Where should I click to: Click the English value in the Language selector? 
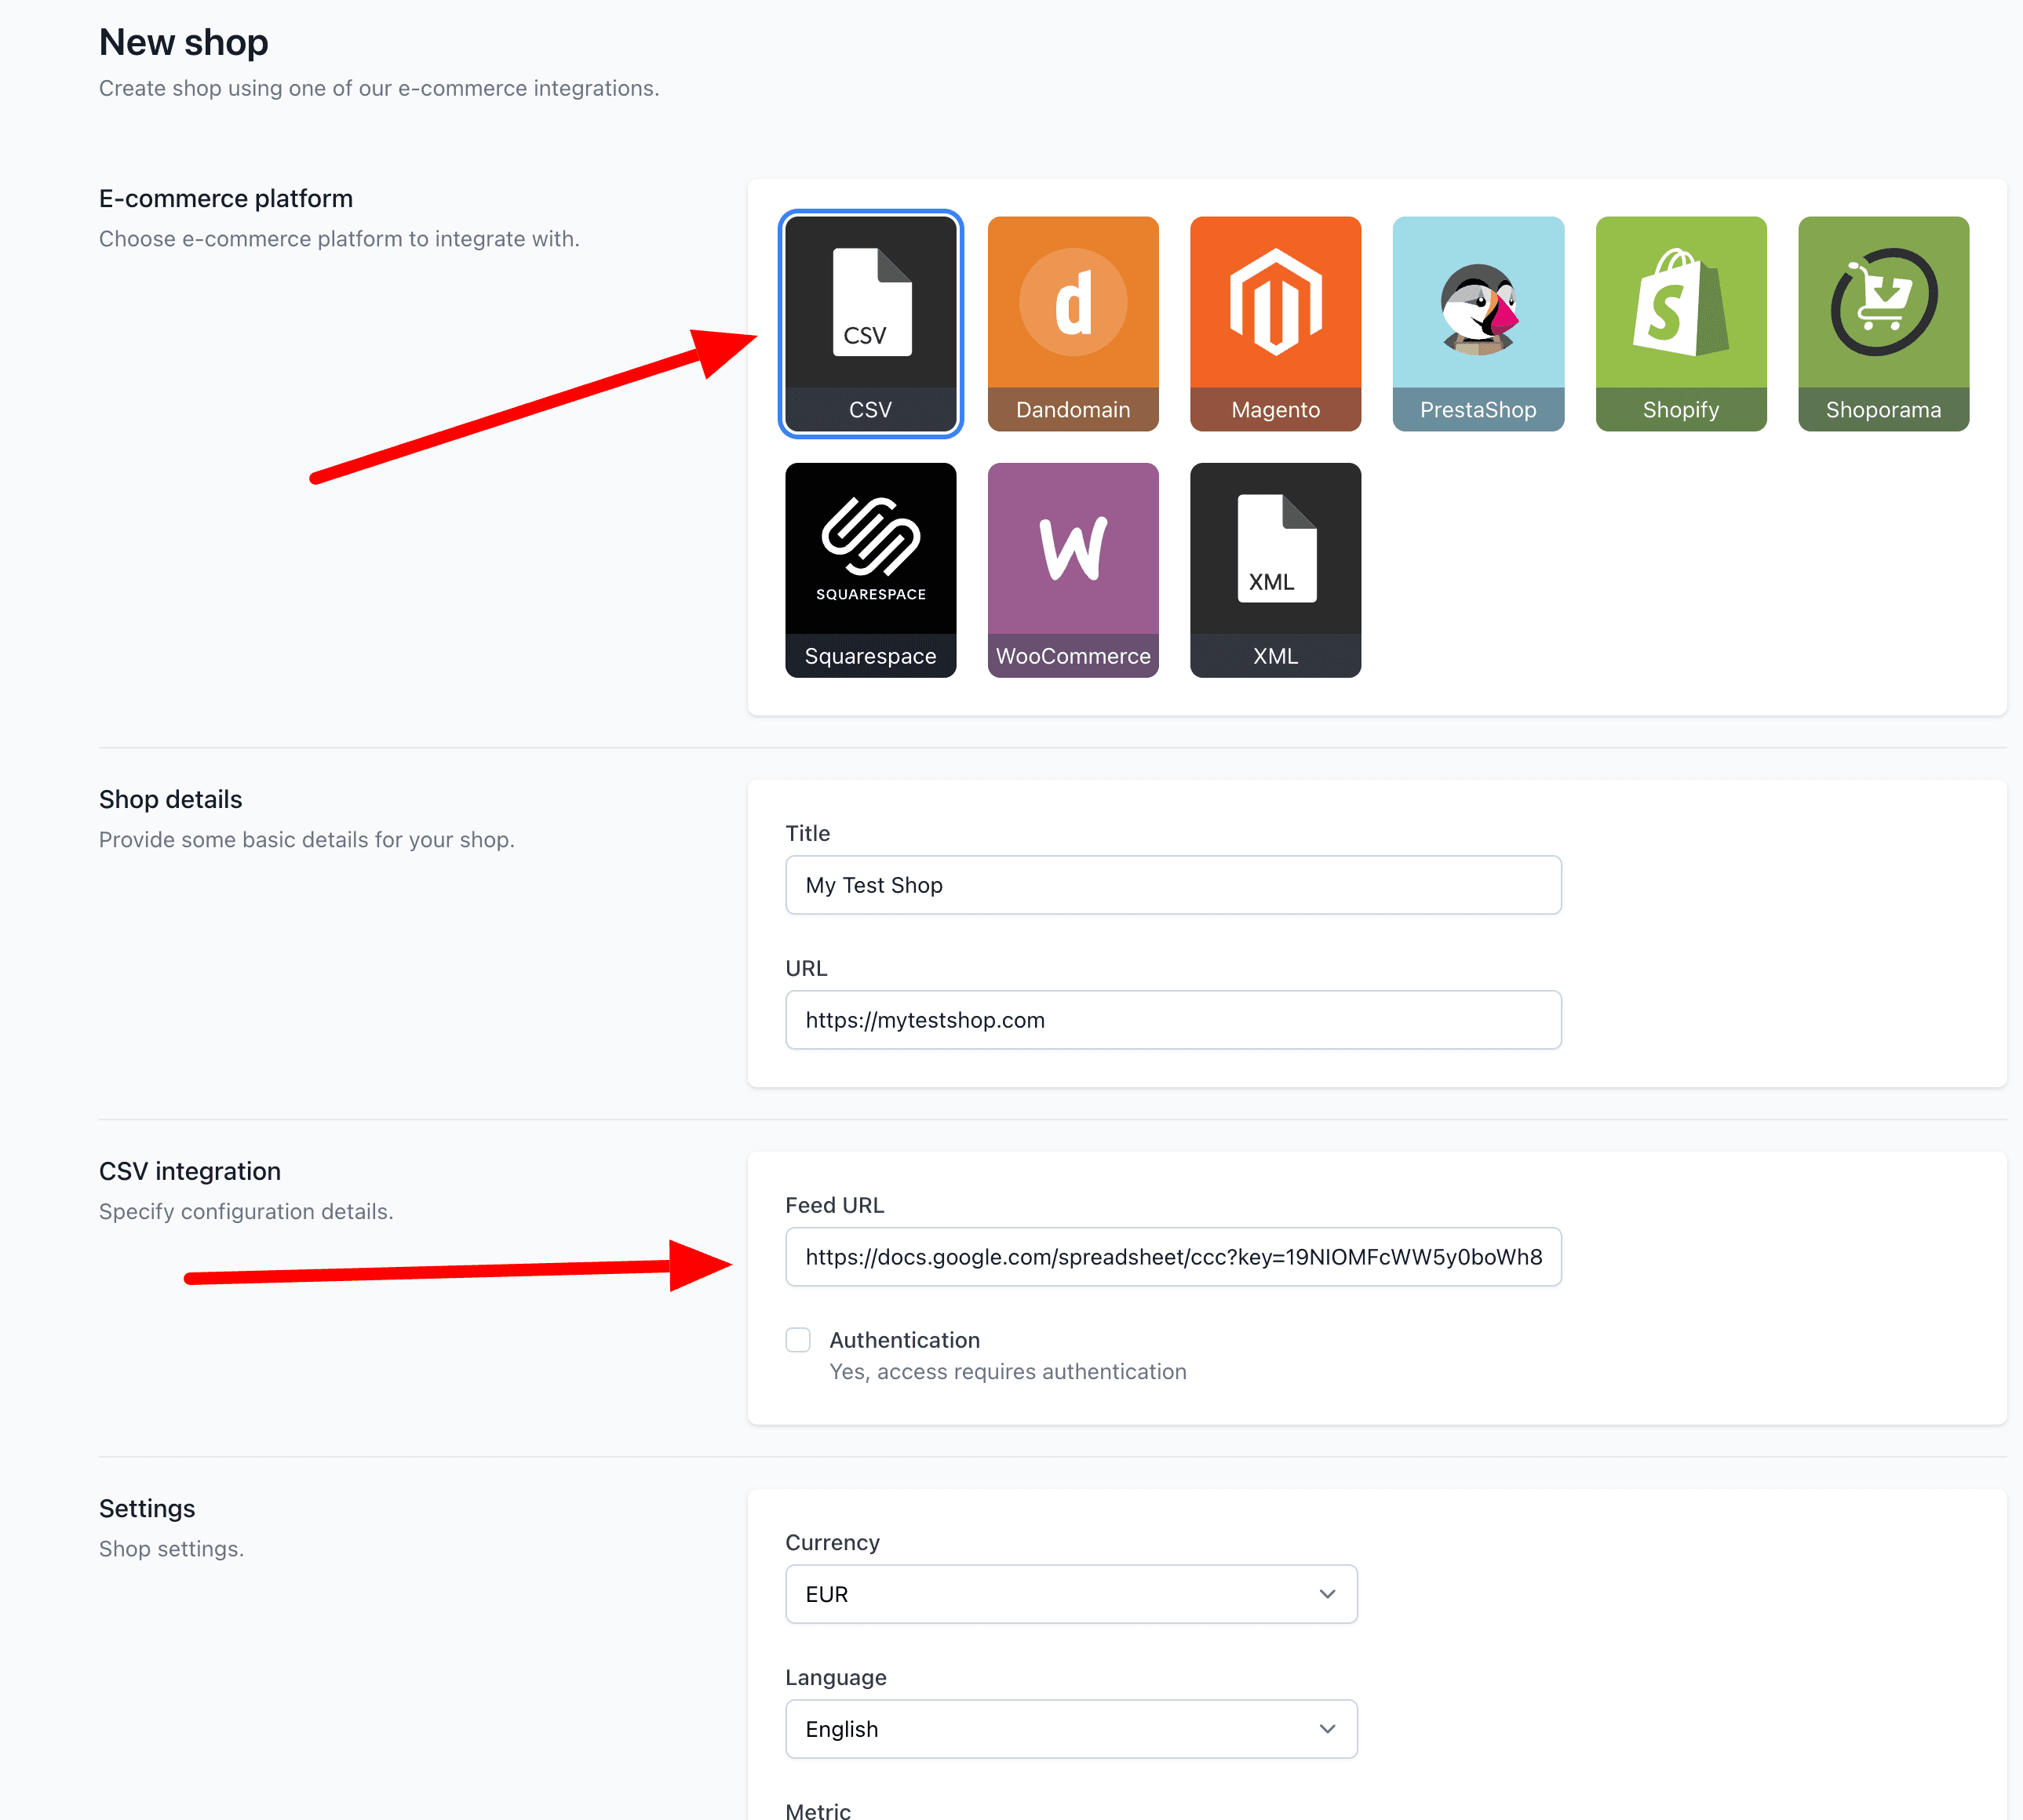pyautogui.click(x=840, y=1728)
